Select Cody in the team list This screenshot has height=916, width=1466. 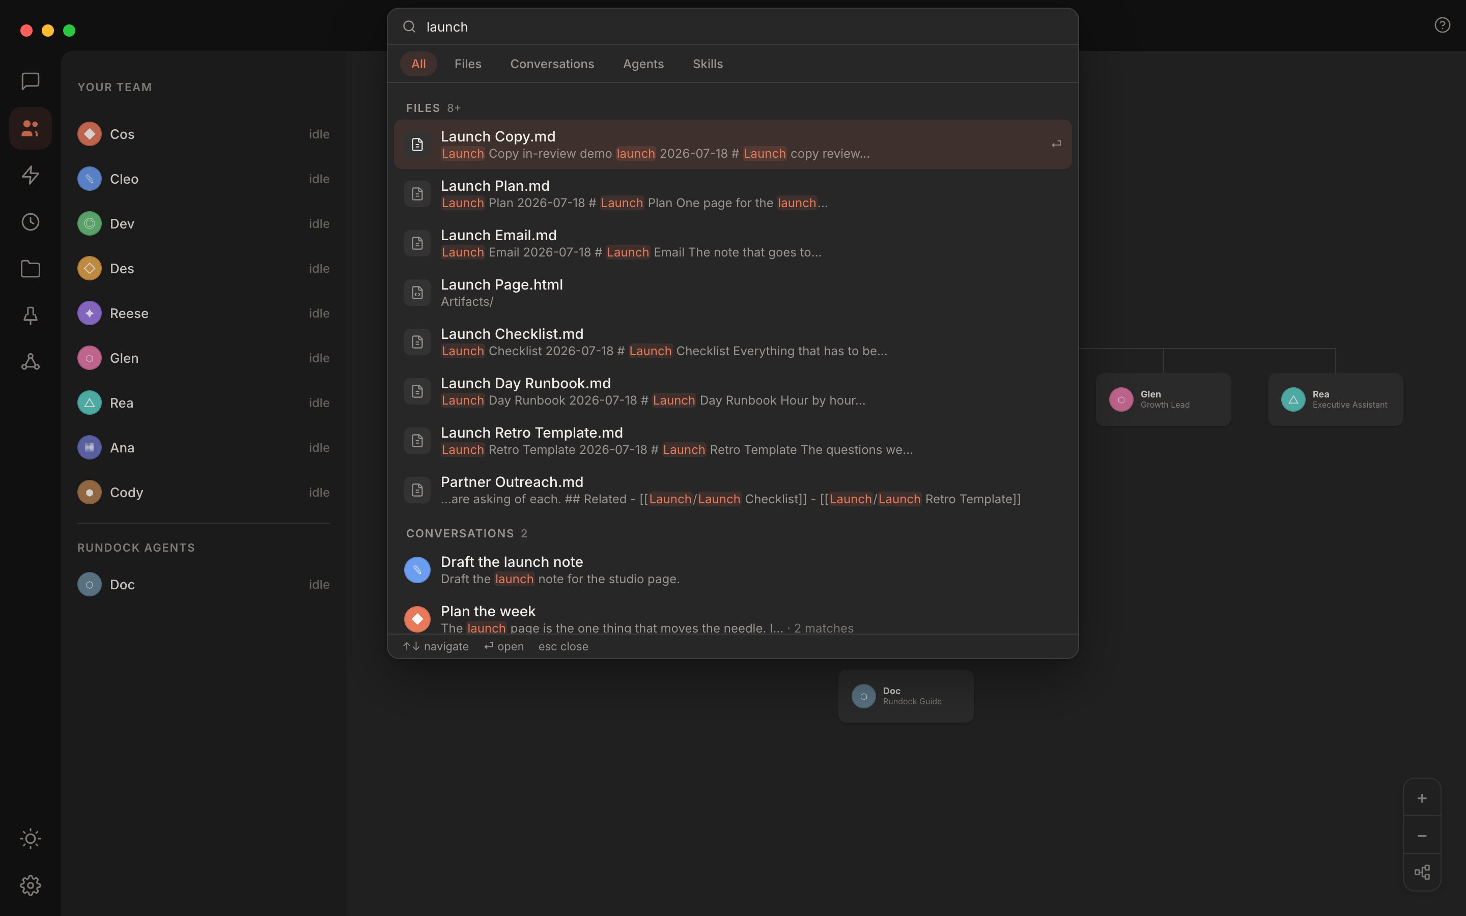(204, 493)
